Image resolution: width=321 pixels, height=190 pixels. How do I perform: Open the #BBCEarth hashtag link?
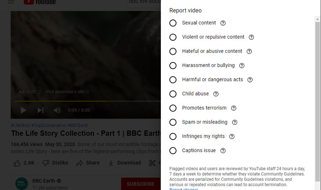[x=78, y=126]
